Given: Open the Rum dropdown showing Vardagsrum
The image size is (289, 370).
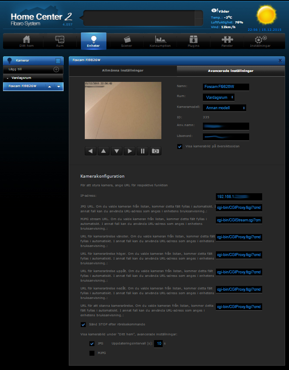Looking at the screenshot, I should click(218, 97).
